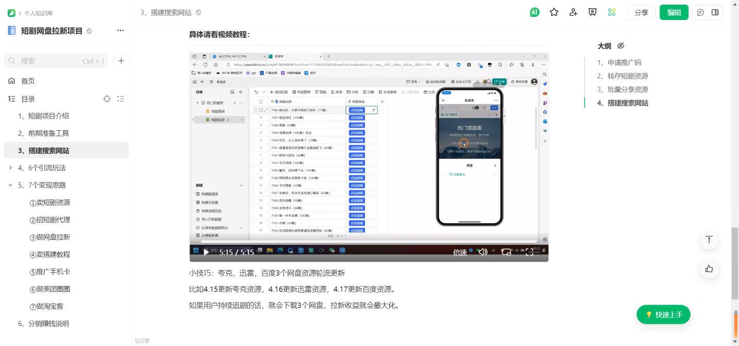Open the outline view icon beside 目录

pyautogui.click(x=121, y=98)
